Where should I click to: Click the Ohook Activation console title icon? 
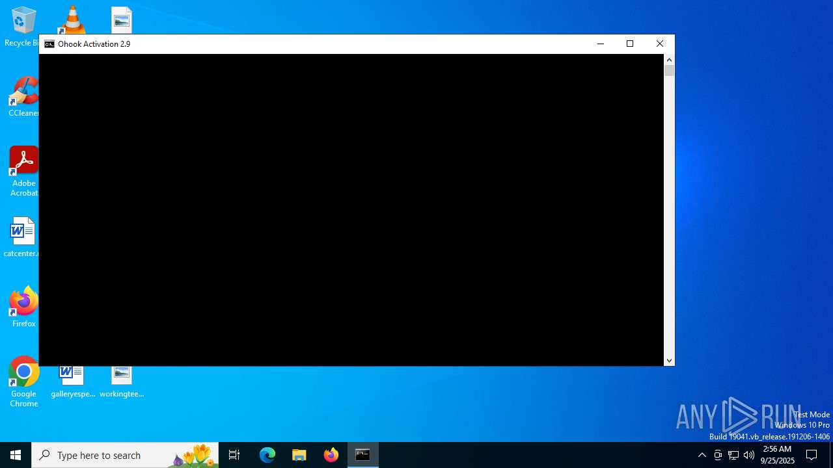click(49, 44)
